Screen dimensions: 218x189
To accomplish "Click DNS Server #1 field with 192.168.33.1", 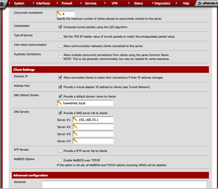I will pyautogui.click(x=93, y=120).
